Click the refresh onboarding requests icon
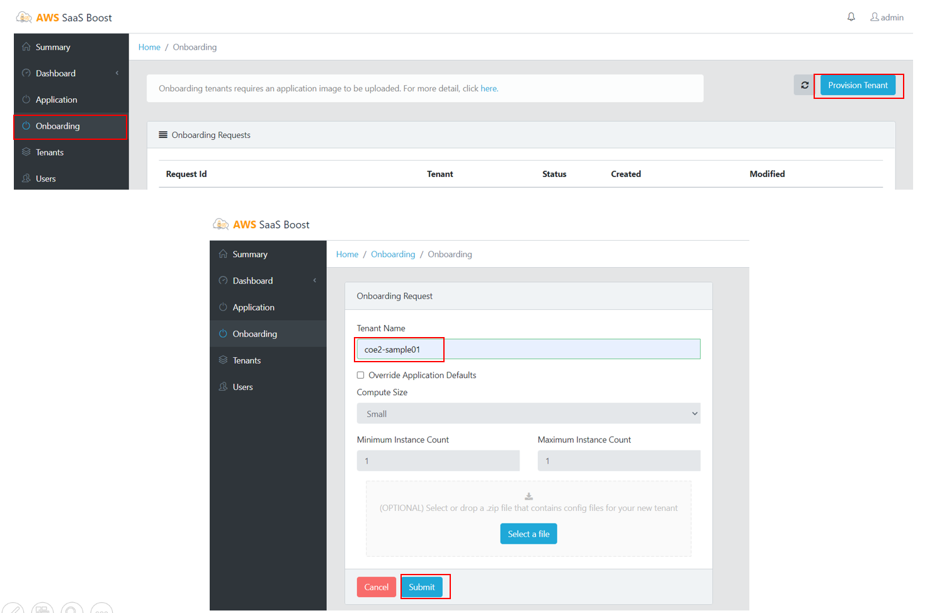 click(x=804, y=85)
